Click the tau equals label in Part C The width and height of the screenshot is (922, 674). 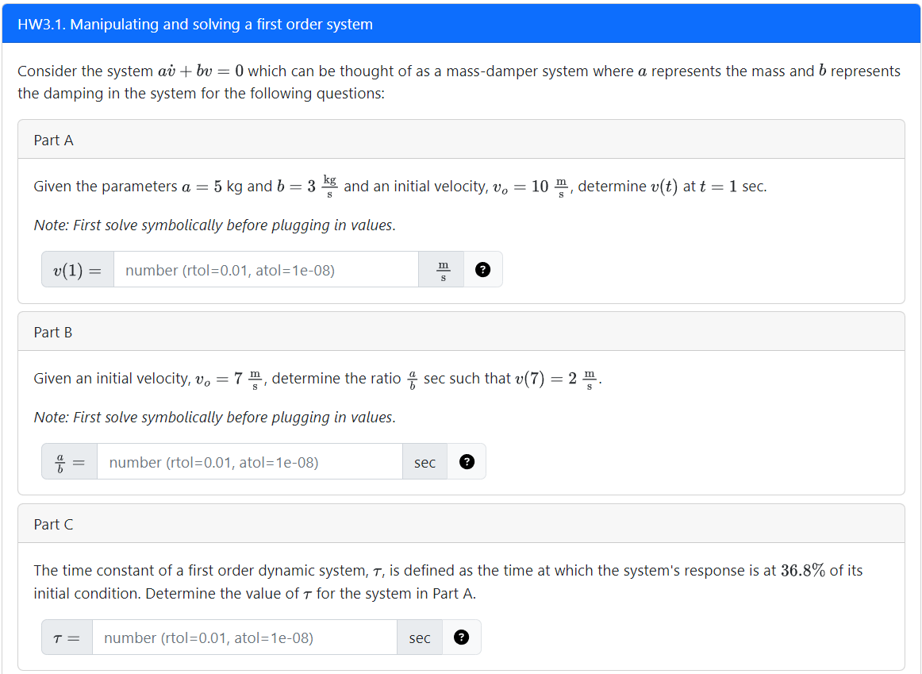pyautogui.click(x=67, y=637)
